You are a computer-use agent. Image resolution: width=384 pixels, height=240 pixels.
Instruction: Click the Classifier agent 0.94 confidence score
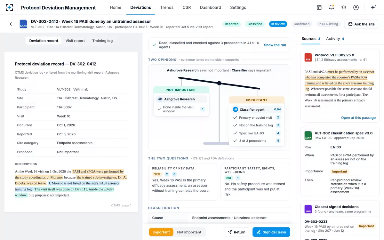click(277, 109)
